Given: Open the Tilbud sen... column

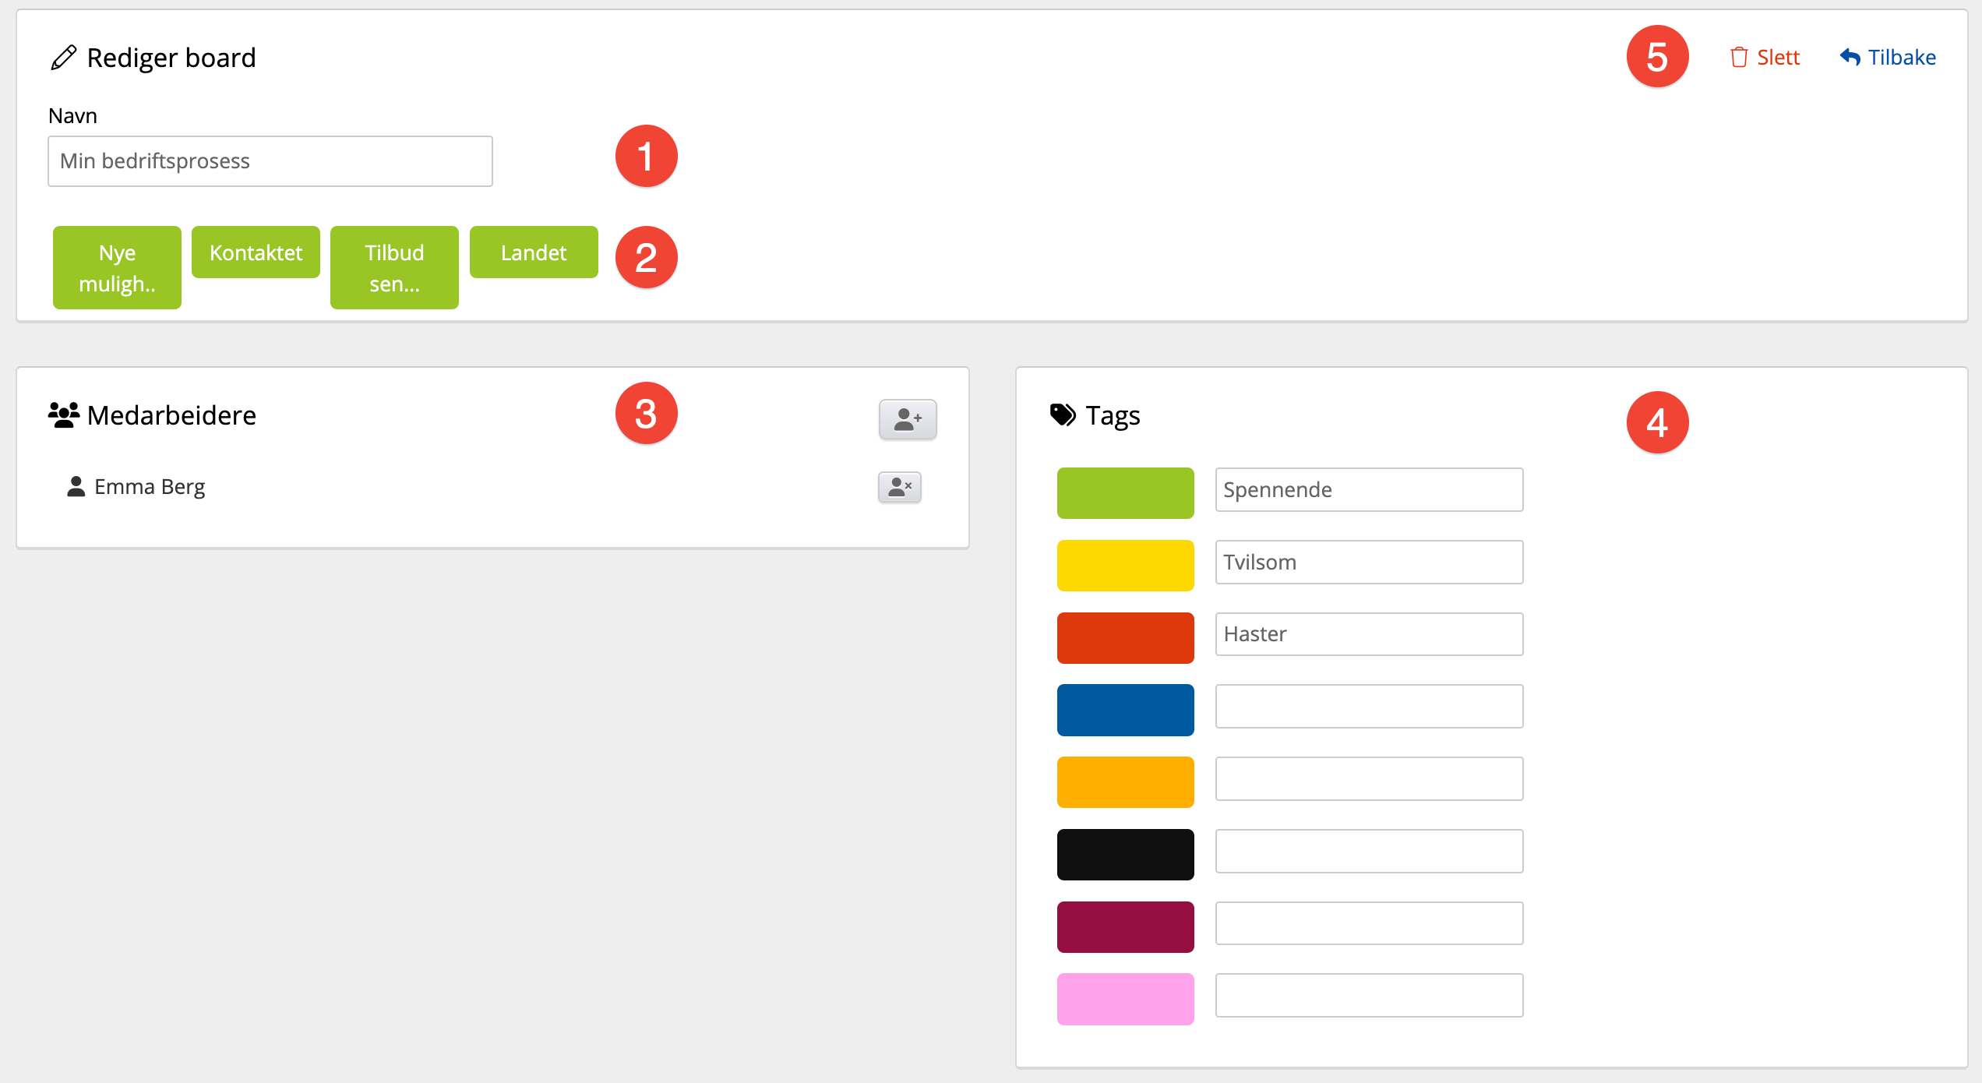Looking at the screenshot, I should [x=394, y=267].
